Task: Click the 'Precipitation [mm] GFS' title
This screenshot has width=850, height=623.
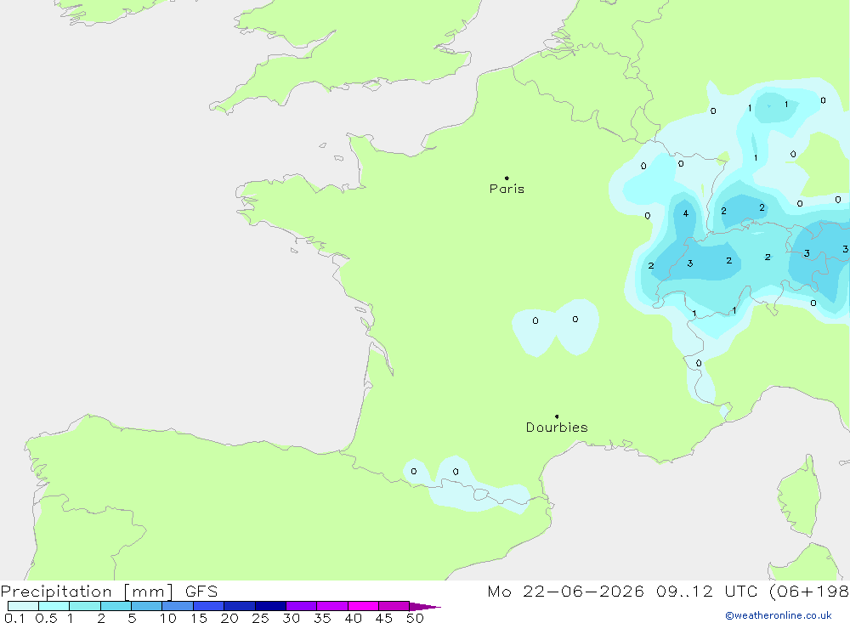Action: [109, 591]
